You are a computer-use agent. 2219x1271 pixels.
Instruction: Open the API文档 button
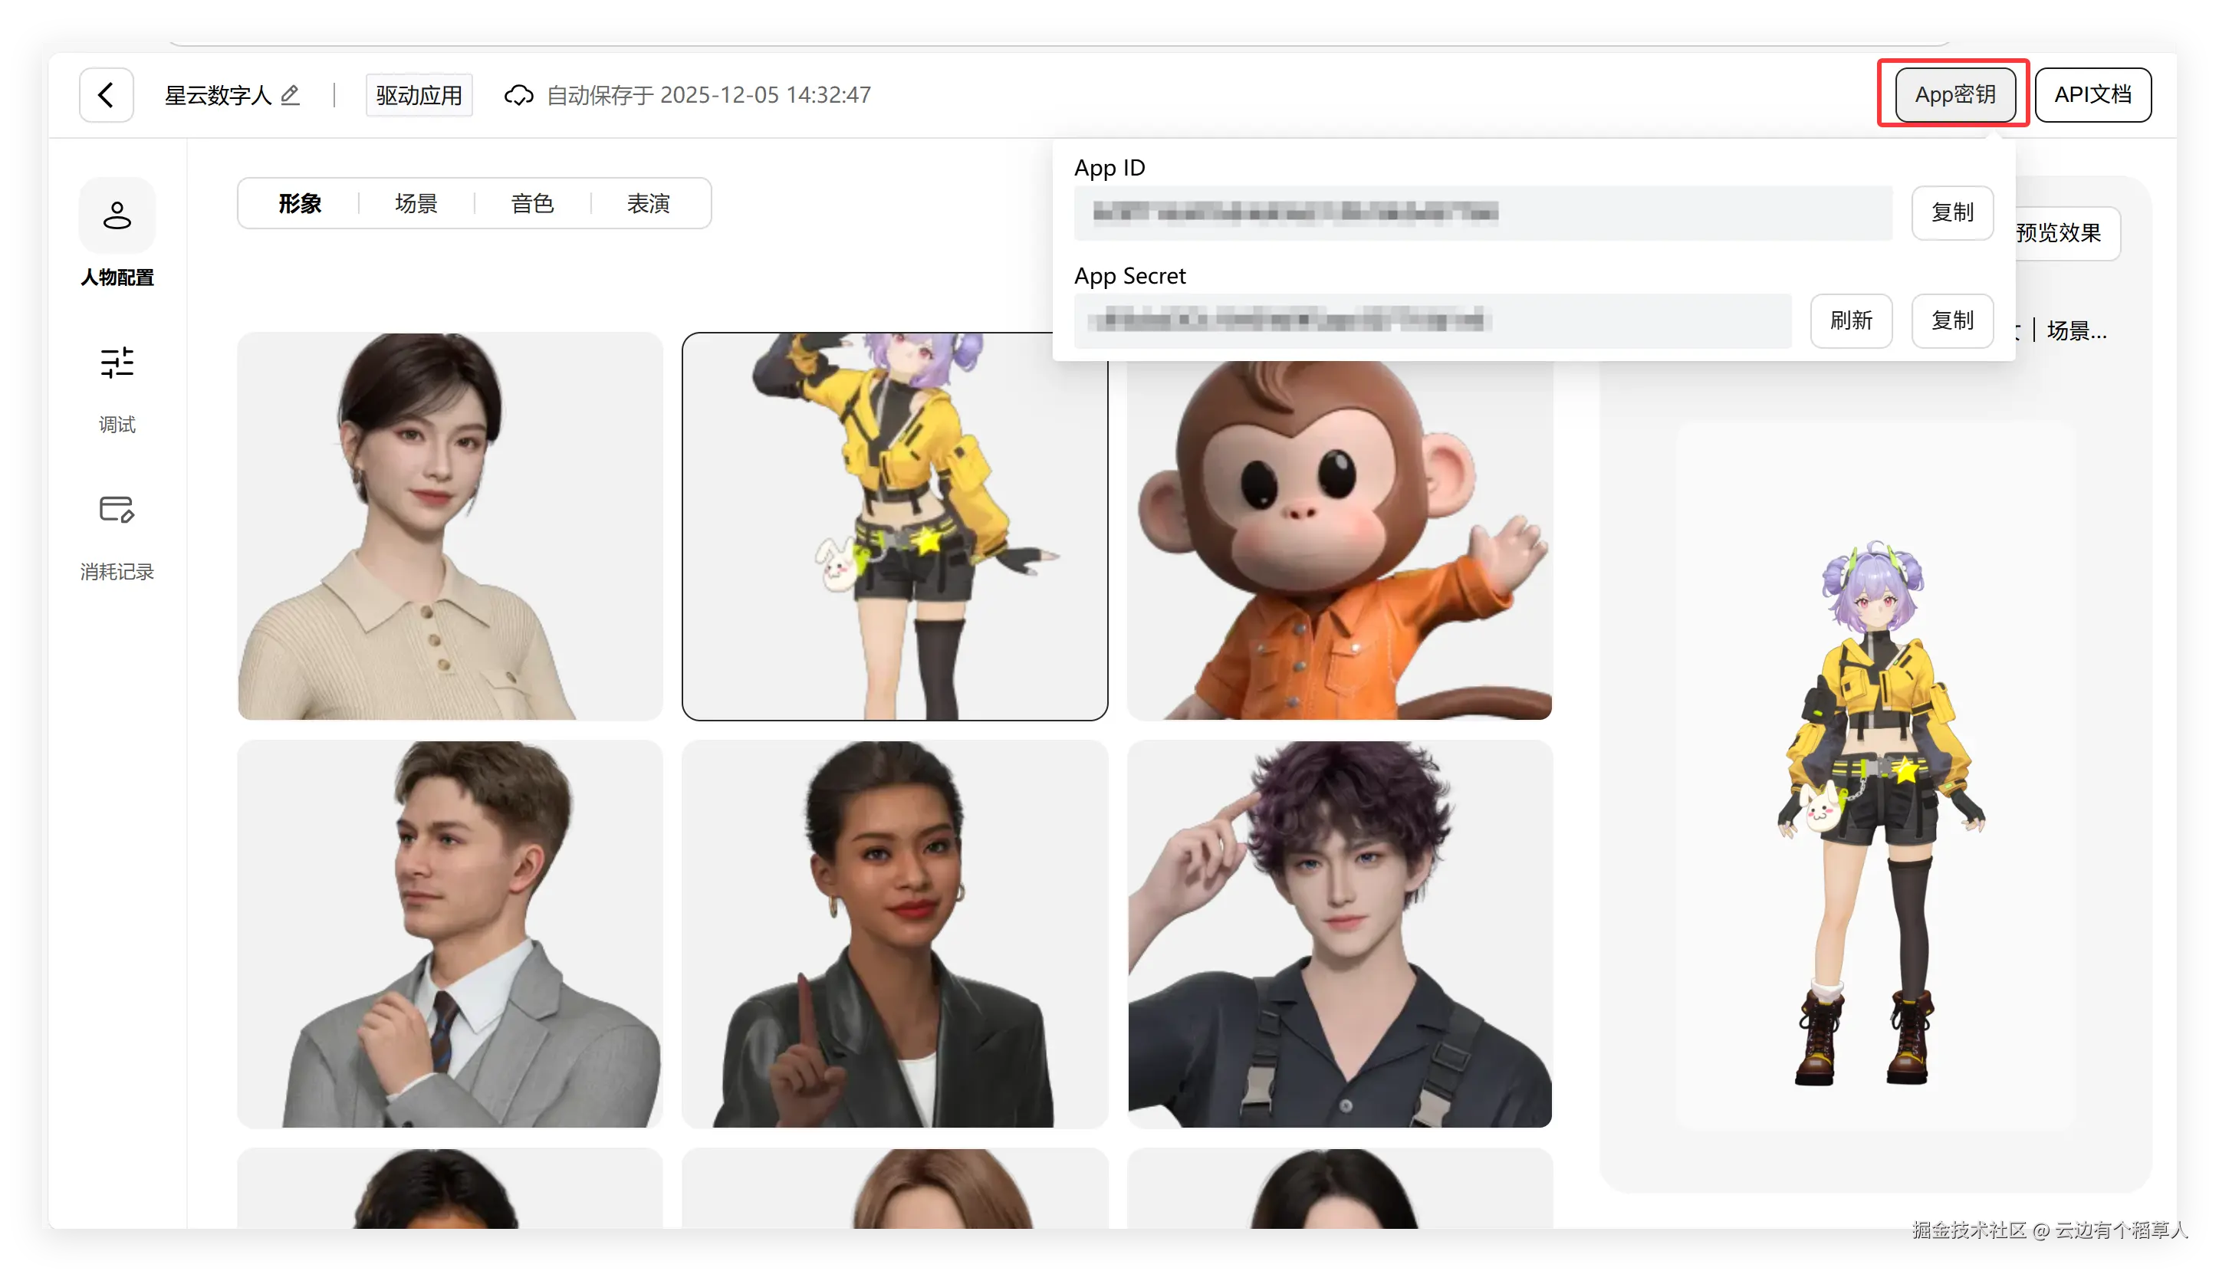pos(2092,94)
